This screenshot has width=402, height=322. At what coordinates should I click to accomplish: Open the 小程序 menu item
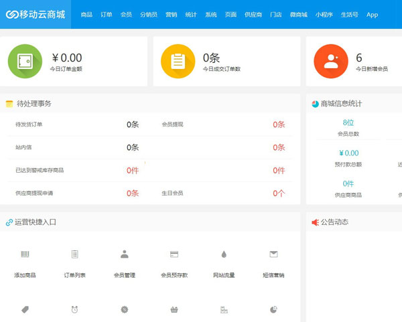click(x=324, y=15)
